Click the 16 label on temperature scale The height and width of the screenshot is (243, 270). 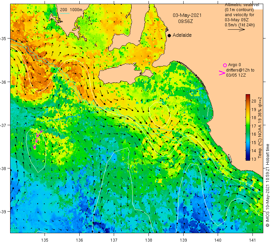(x=254, y=134)
